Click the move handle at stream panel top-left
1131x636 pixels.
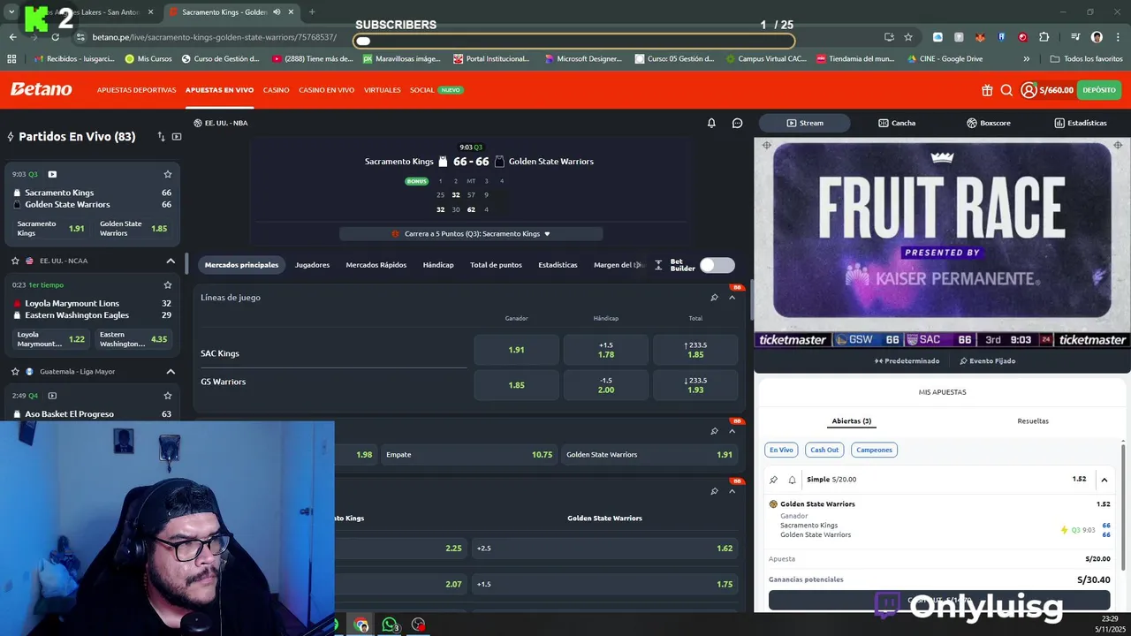coord(766,145)
